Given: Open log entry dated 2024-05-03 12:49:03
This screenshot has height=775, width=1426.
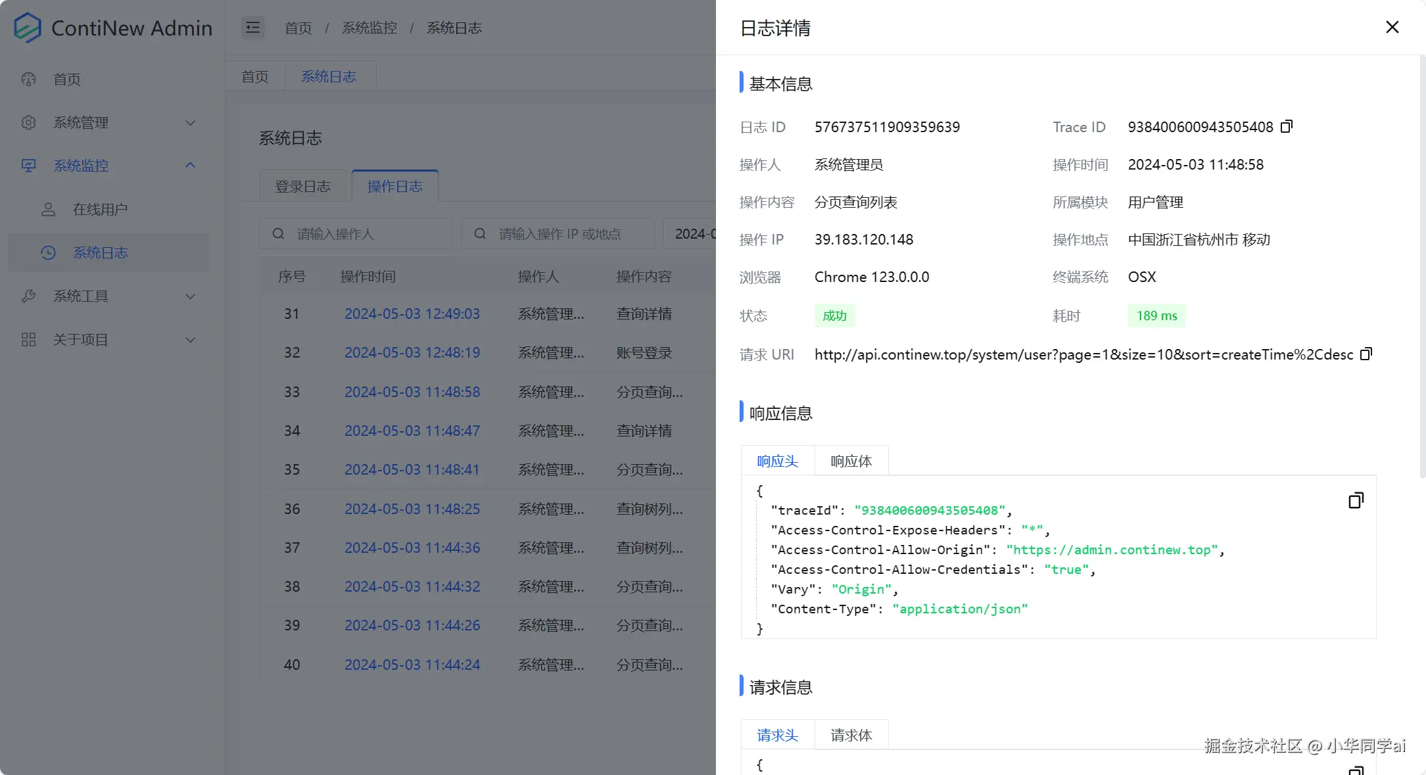Looking at the screenshot, I should click(x=412, y=314).
